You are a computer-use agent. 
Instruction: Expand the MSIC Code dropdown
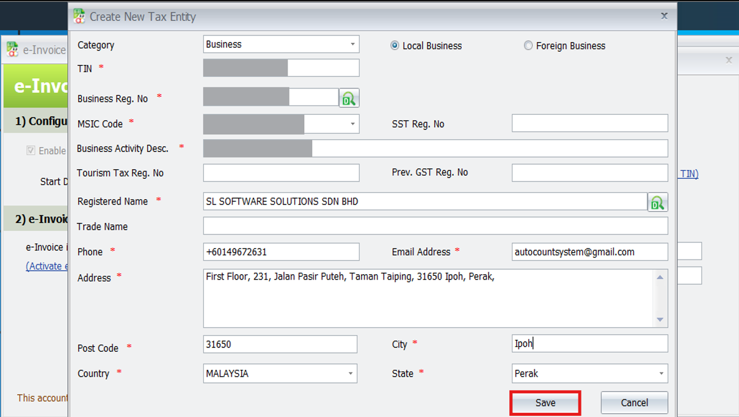(x=352, y=124)
